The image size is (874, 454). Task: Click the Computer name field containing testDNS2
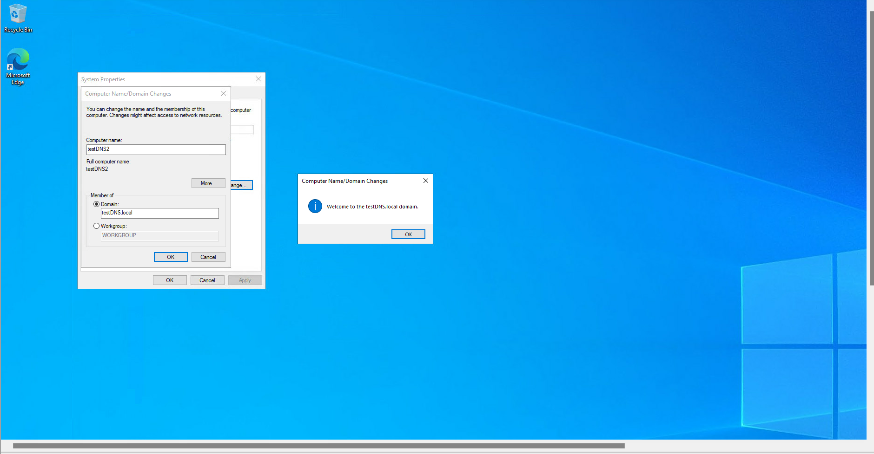coord(156,149)
